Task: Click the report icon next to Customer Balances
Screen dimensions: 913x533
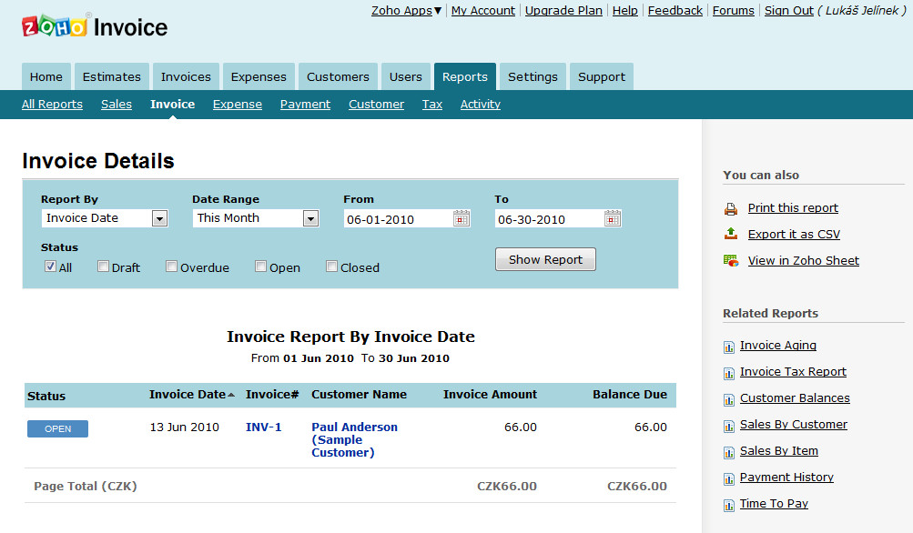Action: 729,400
